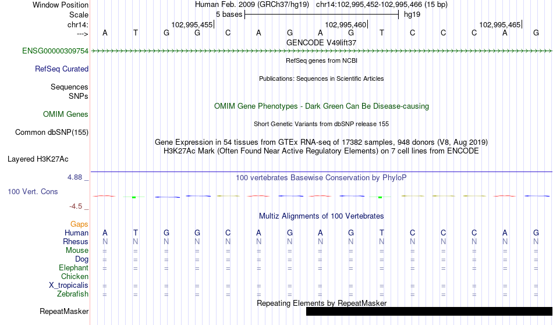553x325 pixels.
Task: Click the green ENSG00000309754 arrow gene line
Action: pos(321,51)
